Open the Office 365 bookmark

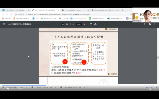tap(7, 18)
